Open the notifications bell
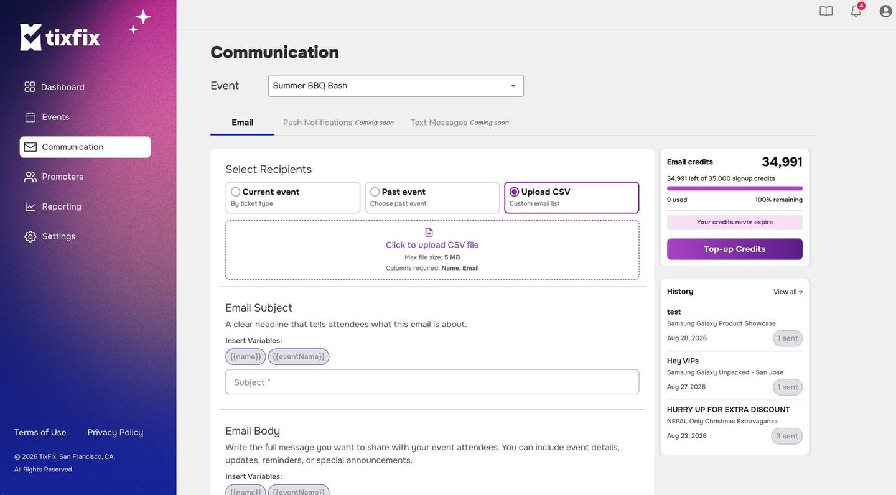This screenshot has height=495, width=896. 856,11
